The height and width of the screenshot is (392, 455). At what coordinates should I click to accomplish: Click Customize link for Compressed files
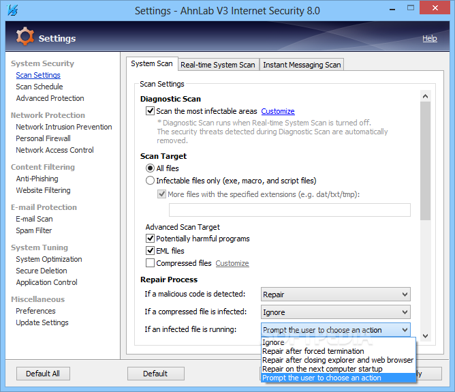232,263
